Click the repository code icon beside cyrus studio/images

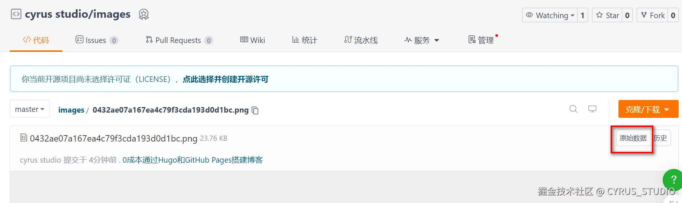point(16,14)
